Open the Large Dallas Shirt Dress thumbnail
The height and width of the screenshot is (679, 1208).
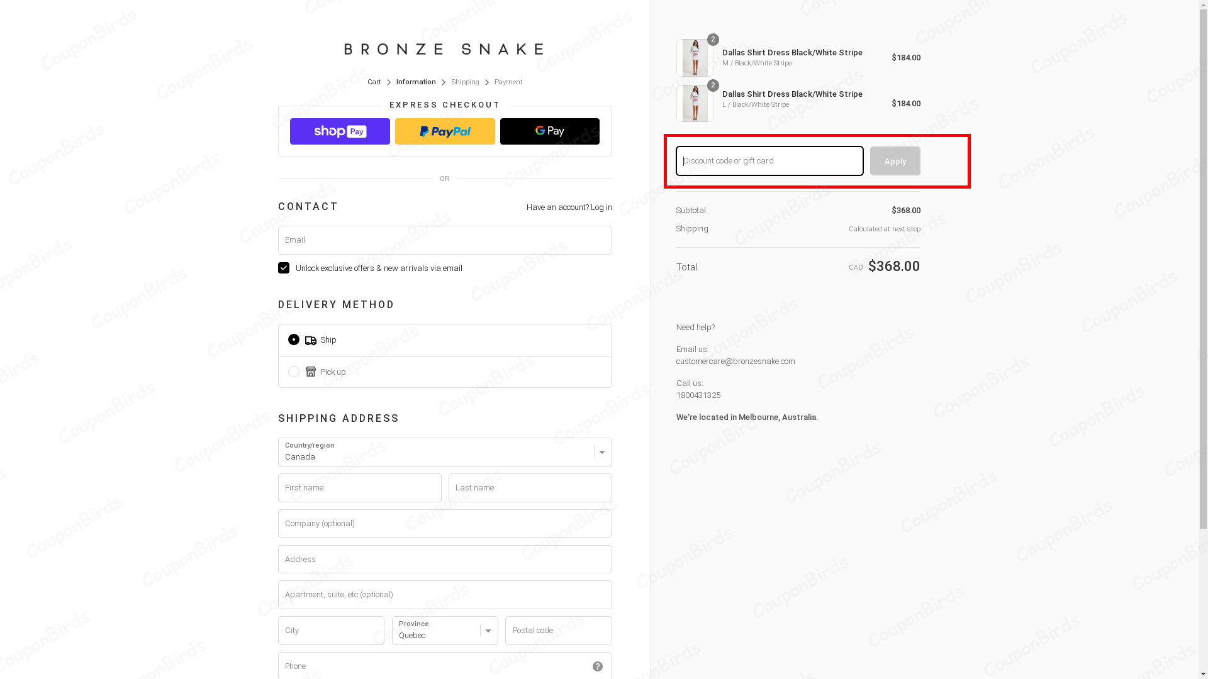click(695, 104)
